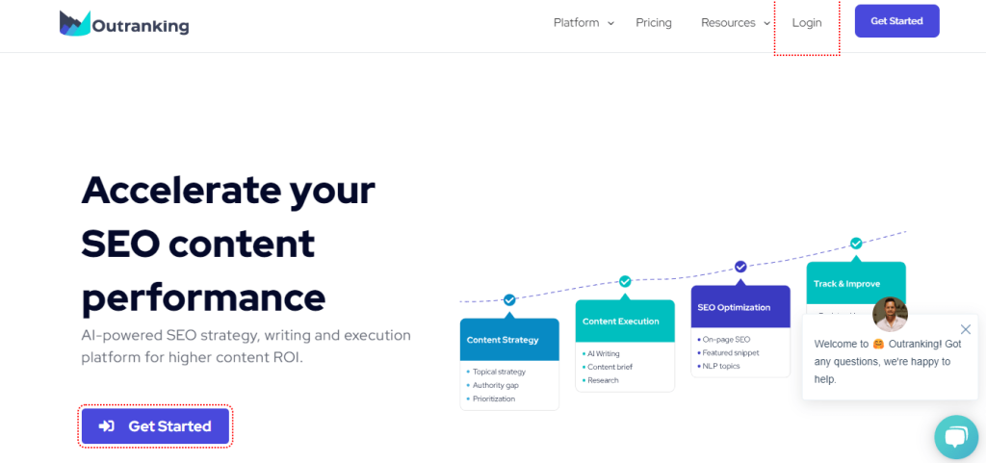Click the checkmark above SEO Optimization
The width and height of the screenshot is (986, 463).
[x=740, y=267]
